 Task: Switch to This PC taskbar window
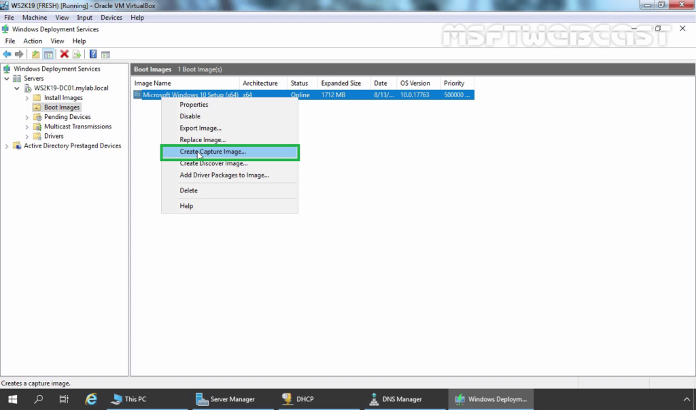[147, 399]
